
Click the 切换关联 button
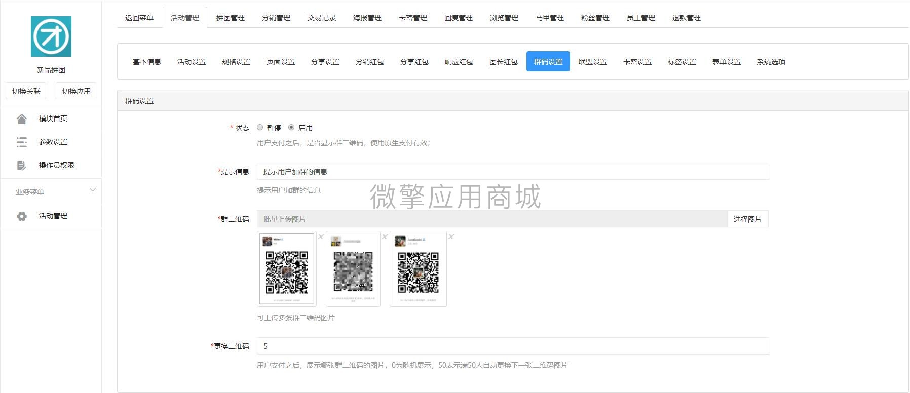click(26, 91)
